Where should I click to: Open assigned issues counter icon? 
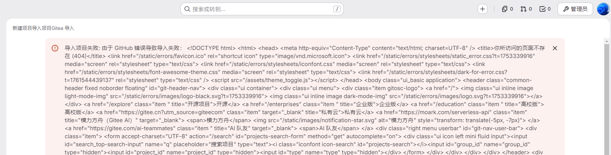click(x=507, y=9)
